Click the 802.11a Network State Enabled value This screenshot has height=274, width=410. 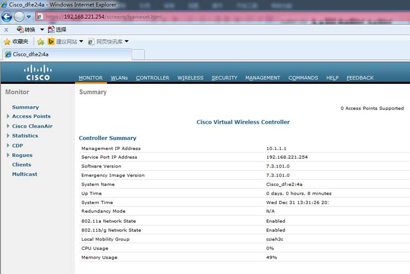276,221
